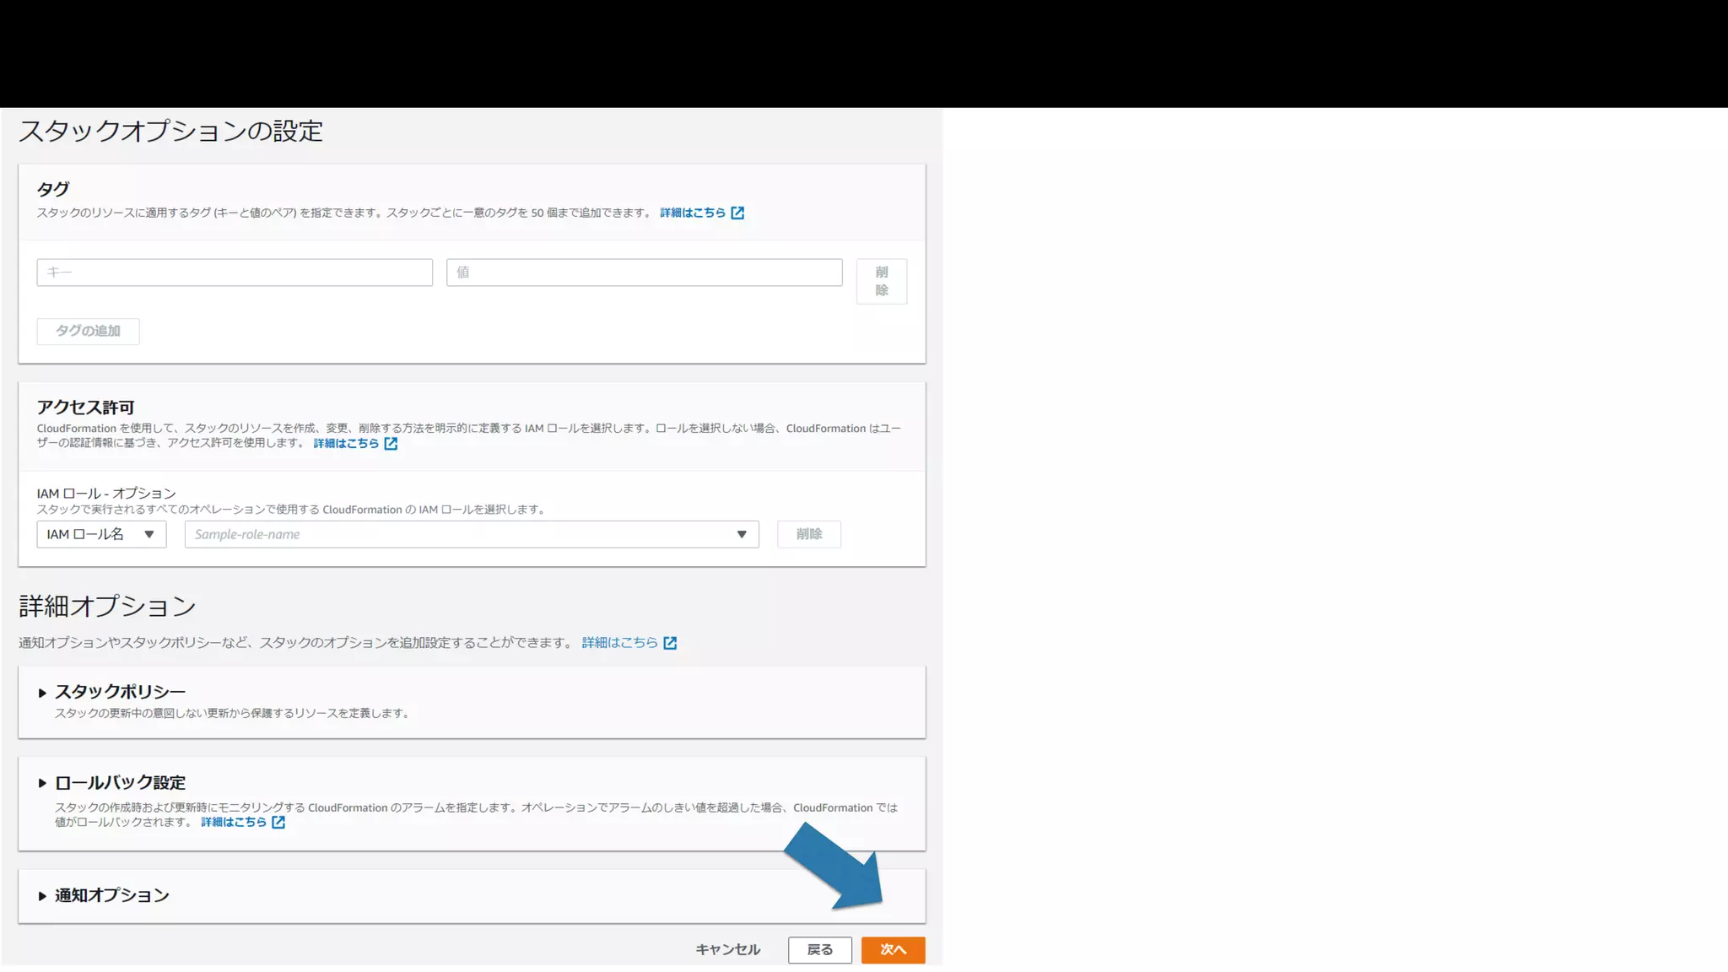Click external link icon in タグ description
Image resolution: width=1728 pixels, height=972 pixels.
(x=737, y=213)
